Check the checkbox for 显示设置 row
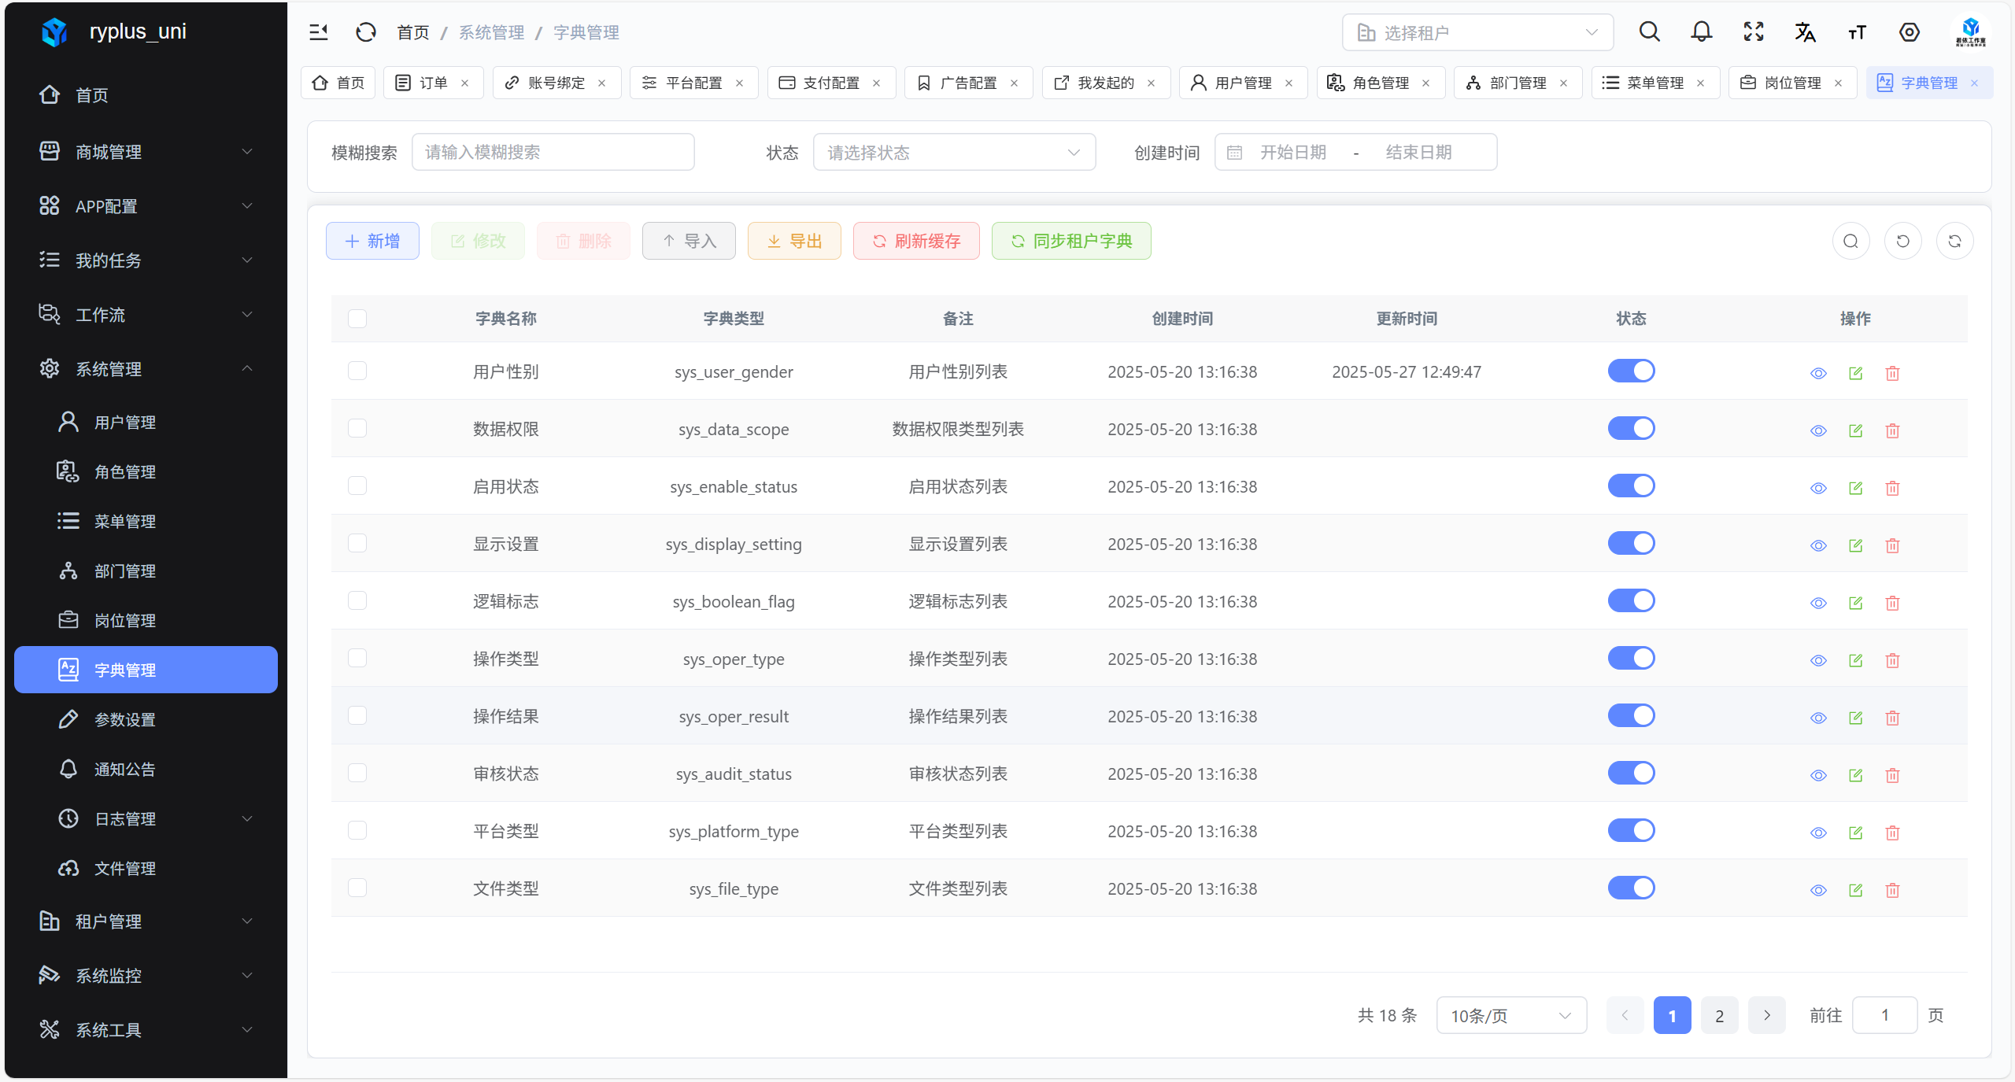 tap(357, 544)
